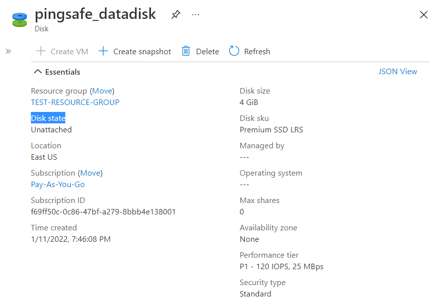The width and height of the screenshot is (430, 301).
Task: Click the Performance tier P1 value
Action: pos(282,267)
